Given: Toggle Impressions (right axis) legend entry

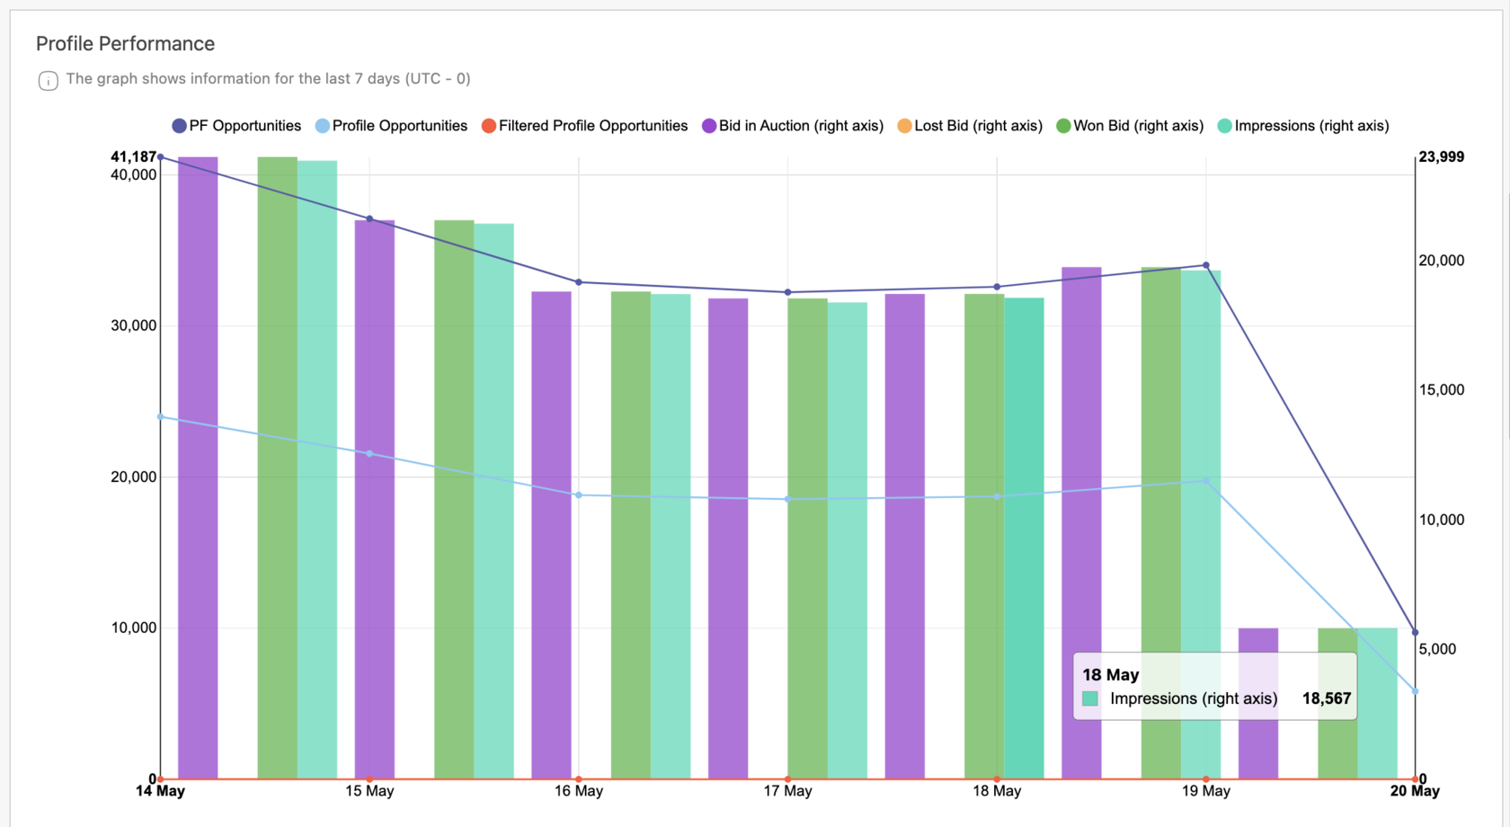Looking at the screenshot, I should pos(1303,126).
